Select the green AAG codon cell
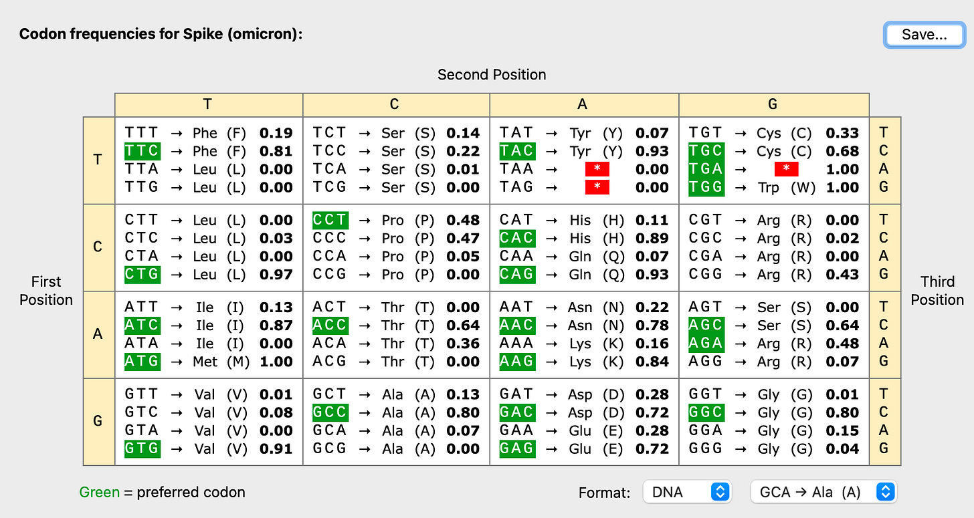 click(x=517, y=361)
